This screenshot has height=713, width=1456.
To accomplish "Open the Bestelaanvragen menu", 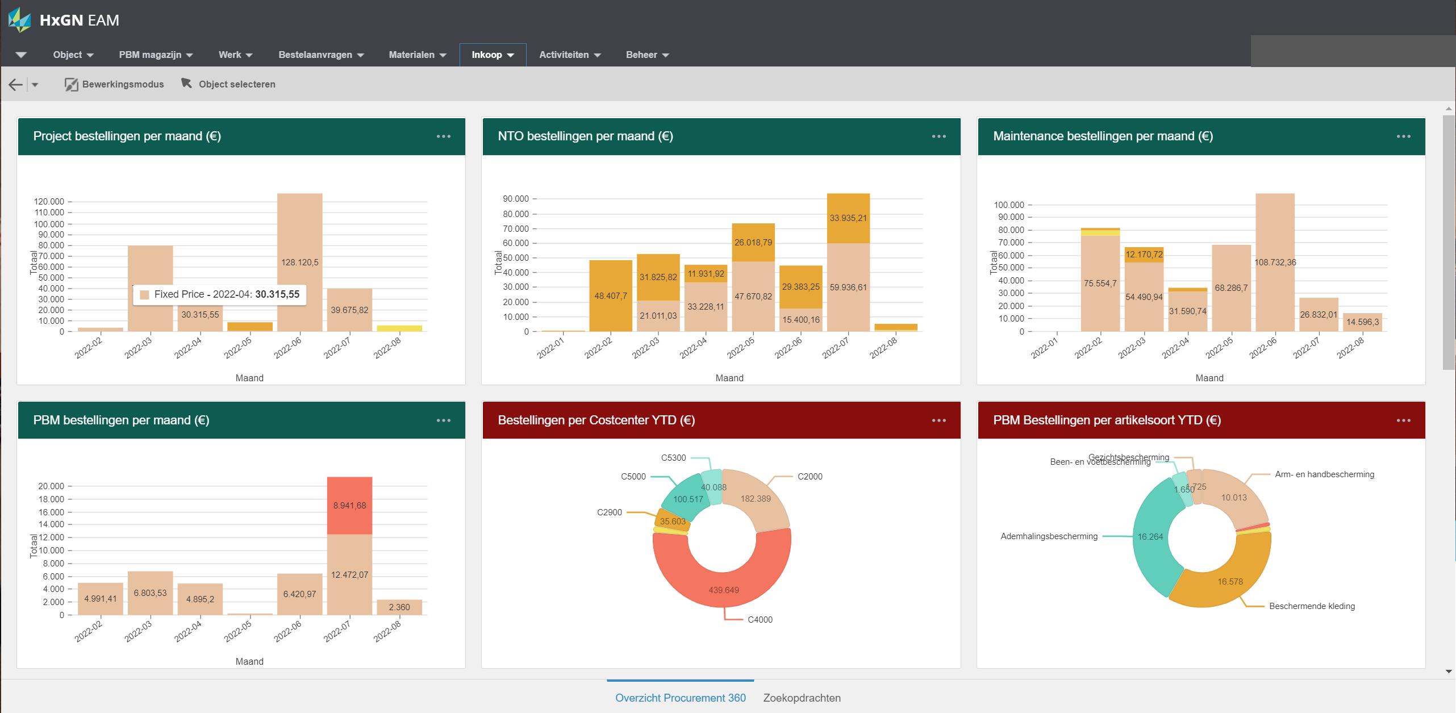I will [321, 55].
